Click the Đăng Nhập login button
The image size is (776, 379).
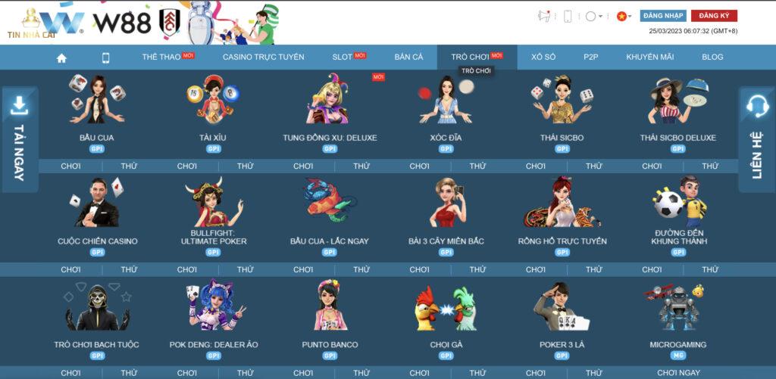(663, 16)
